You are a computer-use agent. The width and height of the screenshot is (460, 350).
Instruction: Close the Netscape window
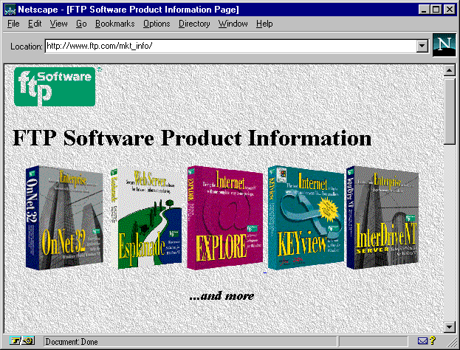[x=450, y=10]
